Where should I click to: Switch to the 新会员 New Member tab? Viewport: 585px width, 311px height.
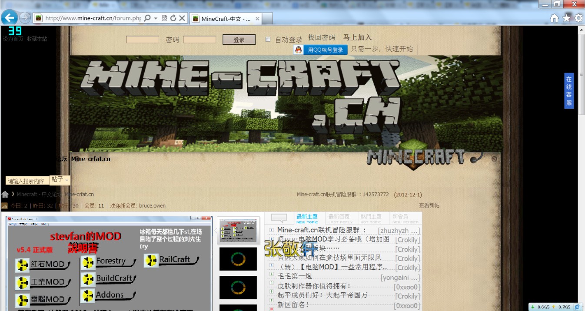[x=405, y=218]
